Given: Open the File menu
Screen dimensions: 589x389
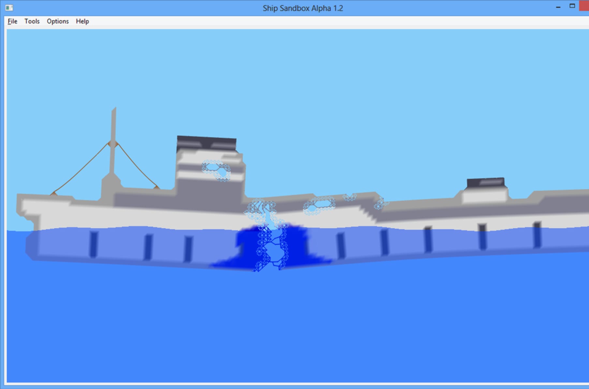Looking at the screenshot, I should coord(12,21).
